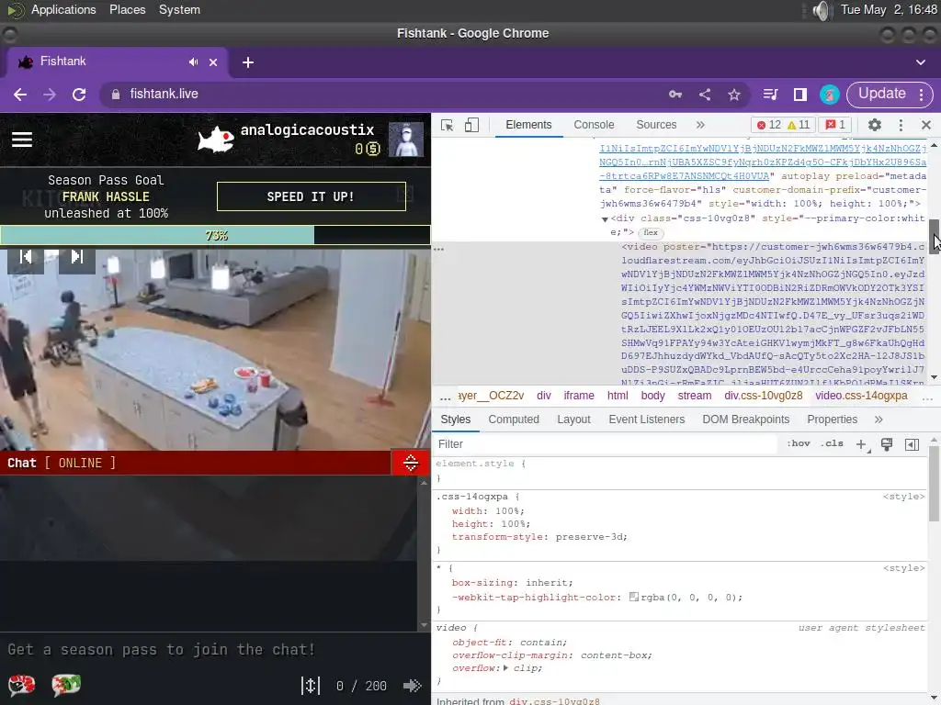Click the send message arrow
The width and height of the screenshot is (941, 705).
click(x=413, y=686)
